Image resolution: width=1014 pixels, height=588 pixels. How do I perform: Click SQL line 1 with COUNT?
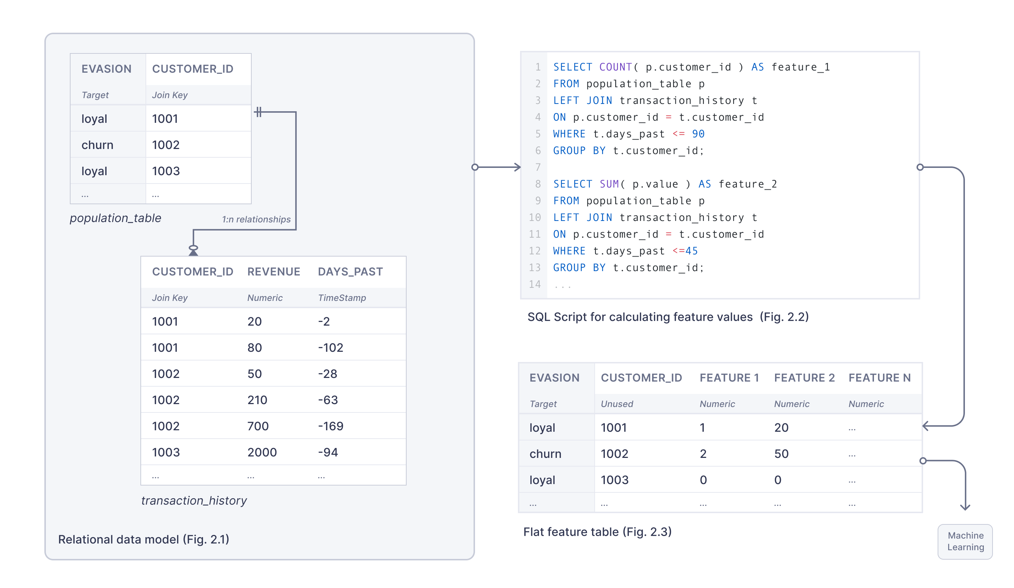tap(691, 67)
